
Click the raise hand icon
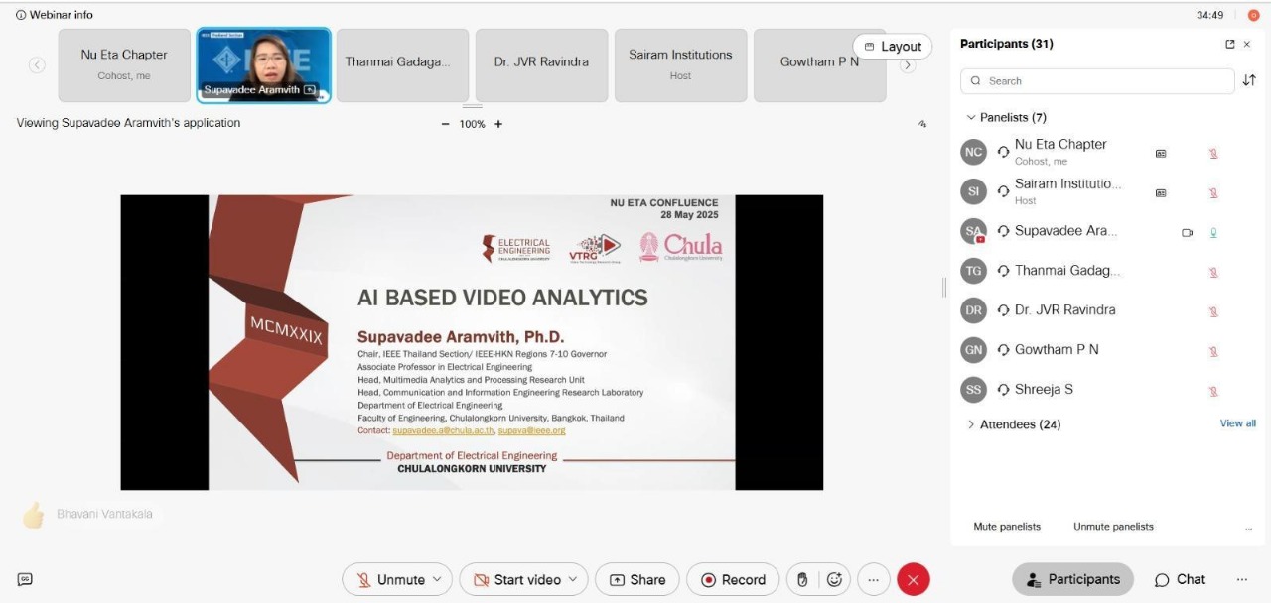802,580
